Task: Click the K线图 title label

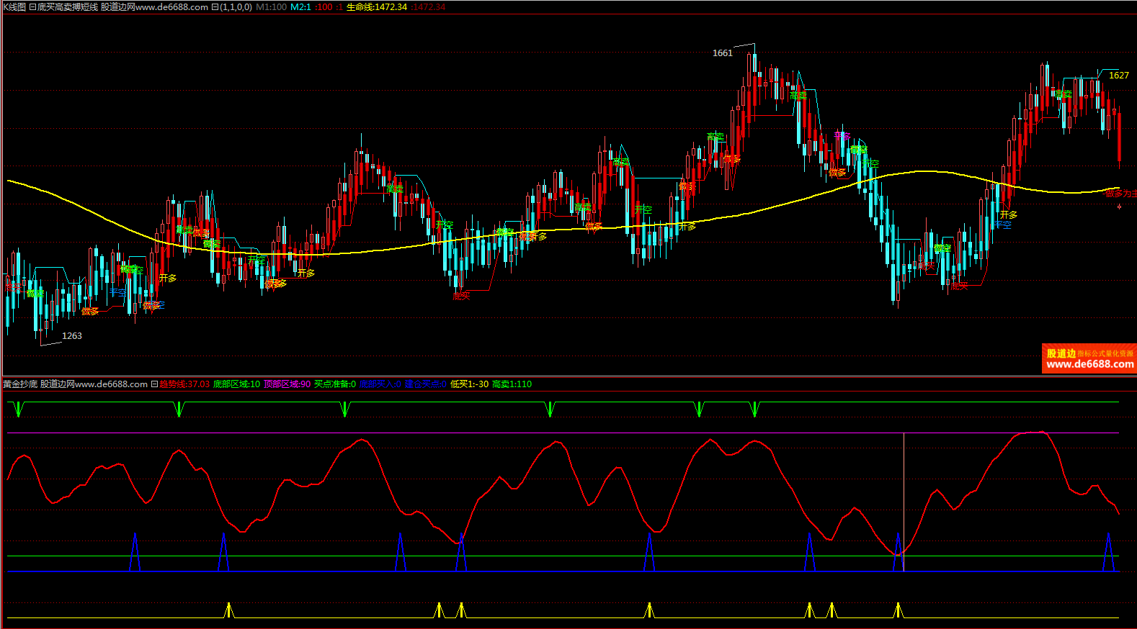Action: (14, 7)
